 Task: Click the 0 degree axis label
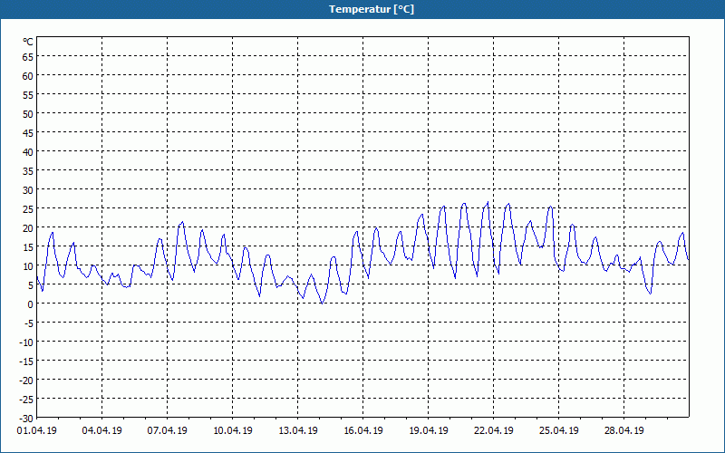[31, 304]
